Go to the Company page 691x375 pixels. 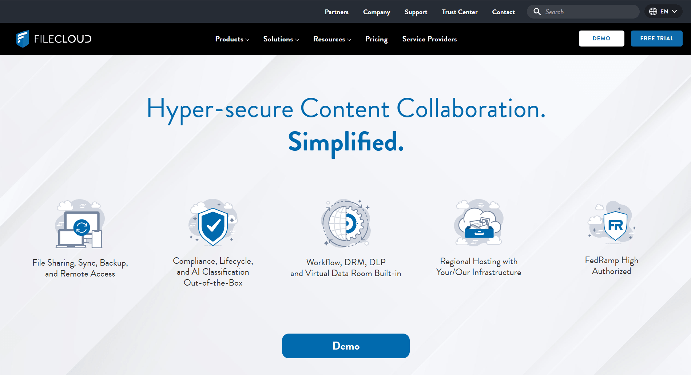377,12
